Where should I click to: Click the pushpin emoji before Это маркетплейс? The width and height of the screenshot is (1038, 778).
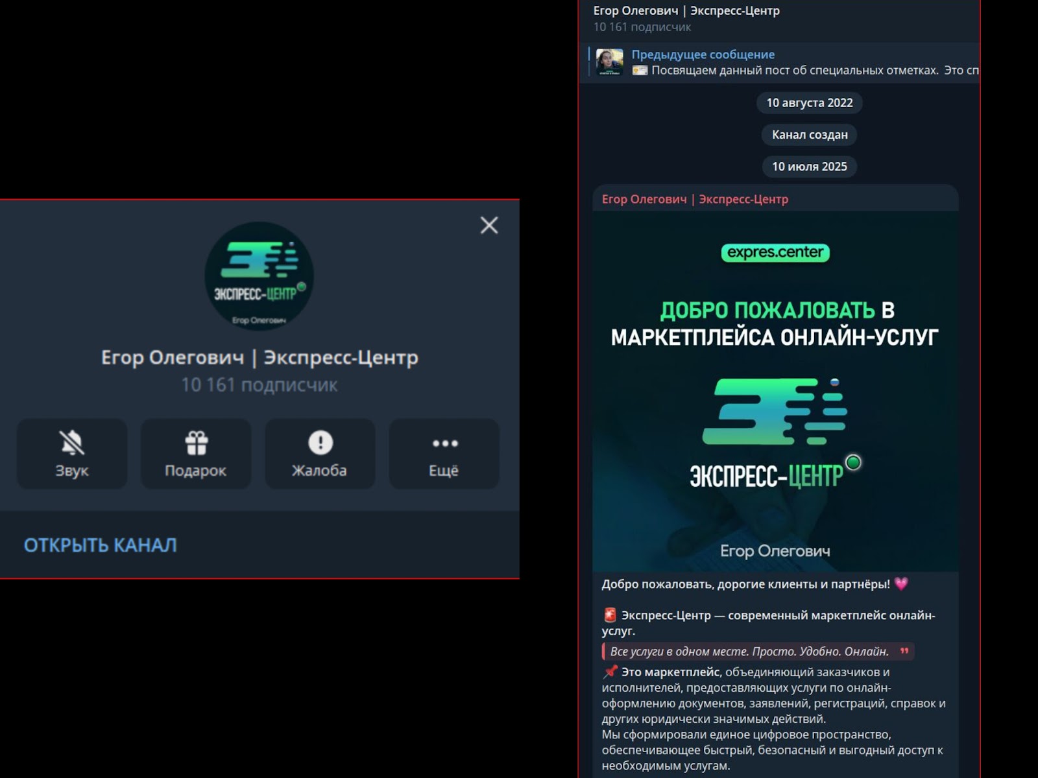click(x=610, y=672)
